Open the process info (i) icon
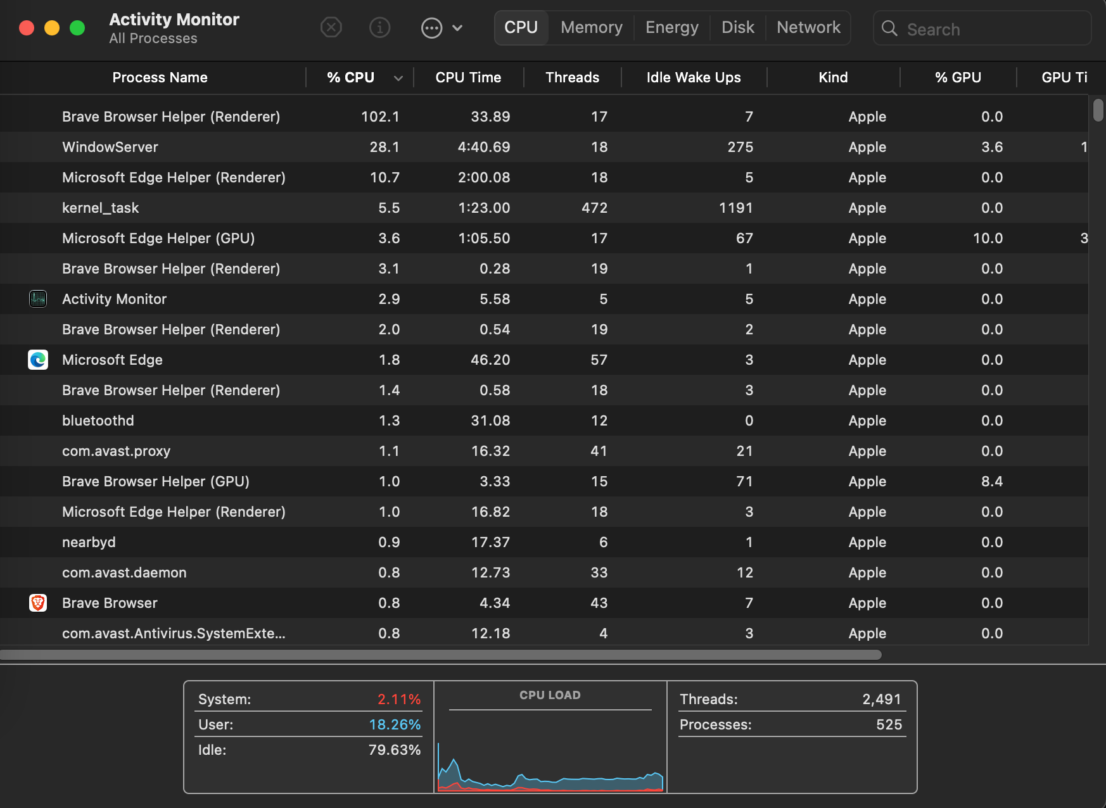This screenshot has width=1106, height=808. 379,28
